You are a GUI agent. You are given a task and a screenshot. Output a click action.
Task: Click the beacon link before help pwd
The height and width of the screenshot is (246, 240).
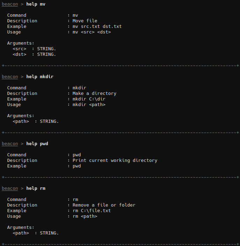coord(10,143)
